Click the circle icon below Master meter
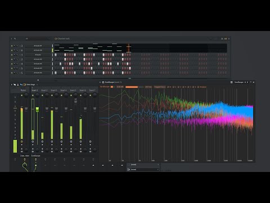 click(x=22, y=142)
